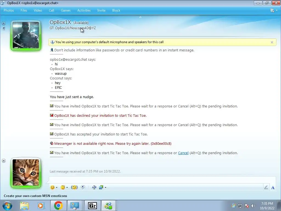This screenshot has width=281, height=211.
Task: Click the "Messenger is not available" error text
Action: coord(113,143)
